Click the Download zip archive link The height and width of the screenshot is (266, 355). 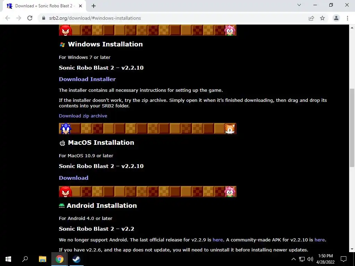pyautogui.click(x=83, y=116)
